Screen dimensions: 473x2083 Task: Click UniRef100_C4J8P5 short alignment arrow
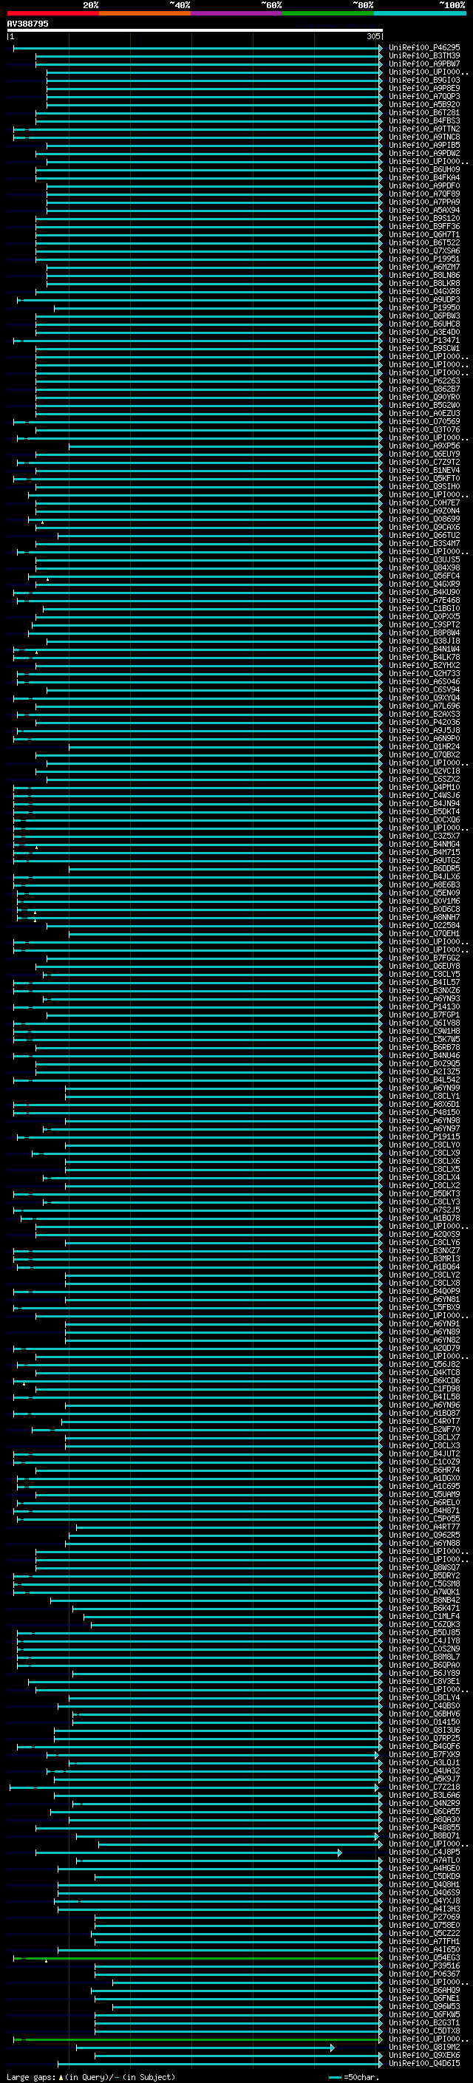point(339,1852)
